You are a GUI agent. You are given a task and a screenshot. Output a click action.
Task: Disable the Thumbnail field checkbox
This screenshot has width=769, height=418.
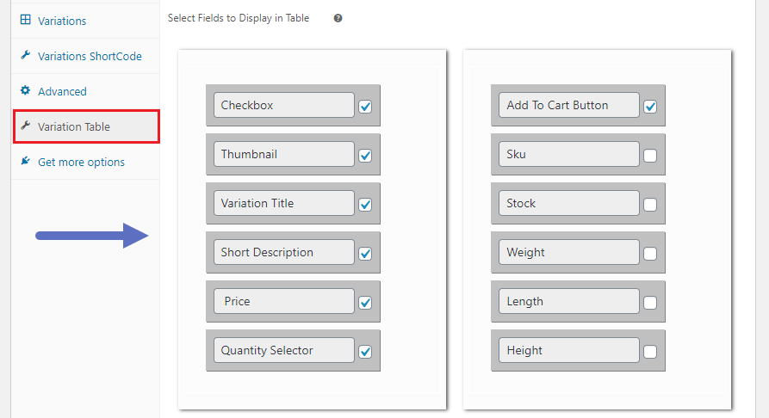pos(365,156)
